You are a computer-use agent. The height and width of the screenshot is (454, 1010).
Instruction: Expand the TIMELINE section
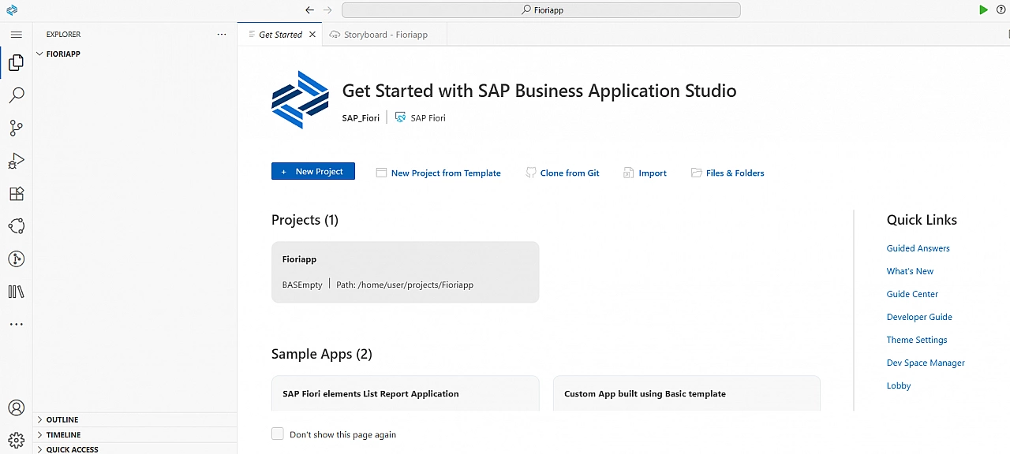(x=63, y=435)
